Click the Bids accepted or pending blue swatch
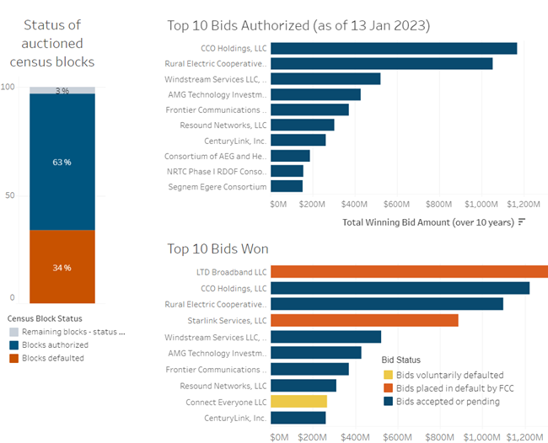 [x=388, y=402]
